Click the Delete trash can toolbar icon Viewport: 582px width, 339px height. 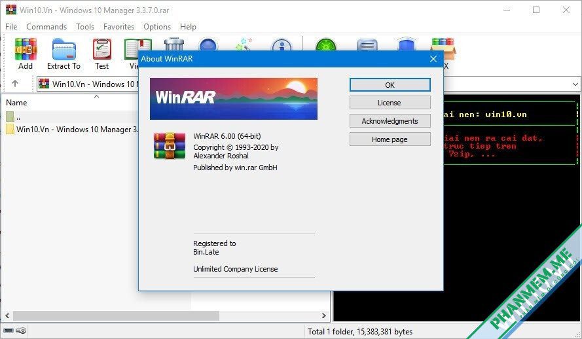click(173, 44)
